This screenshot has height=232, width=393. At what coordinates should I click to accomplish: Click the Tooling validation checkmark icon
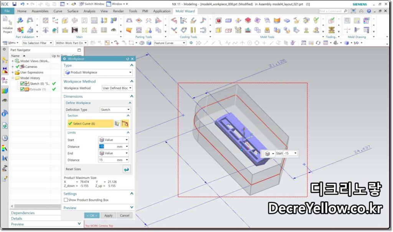(331, 21)
